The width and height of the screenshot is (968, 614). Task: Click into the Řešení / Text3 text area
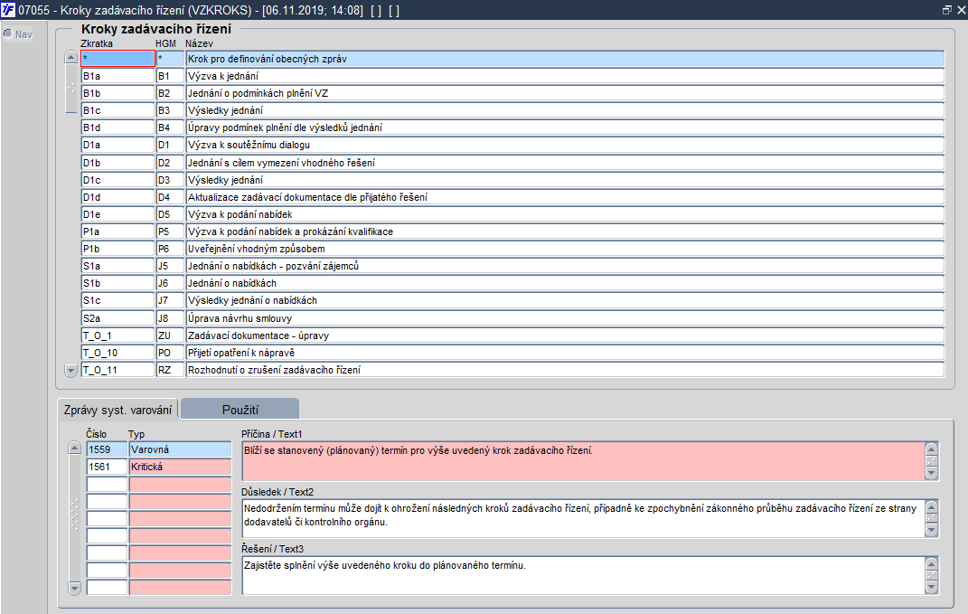point(583,576)
